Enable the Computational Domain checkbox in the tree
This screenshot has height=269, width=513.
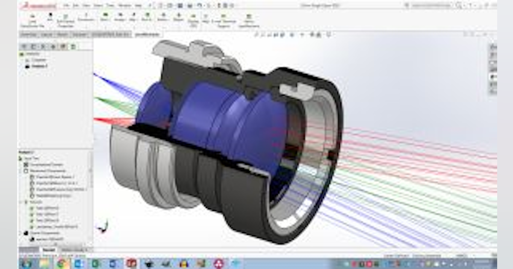pyautogui.click(x=26, y=165)
